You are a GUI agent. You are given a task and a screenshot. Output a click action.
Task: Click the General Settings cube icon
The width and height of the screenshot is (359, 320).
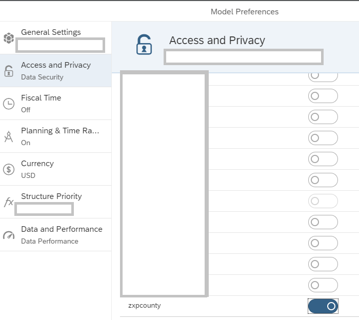(9, 38)
